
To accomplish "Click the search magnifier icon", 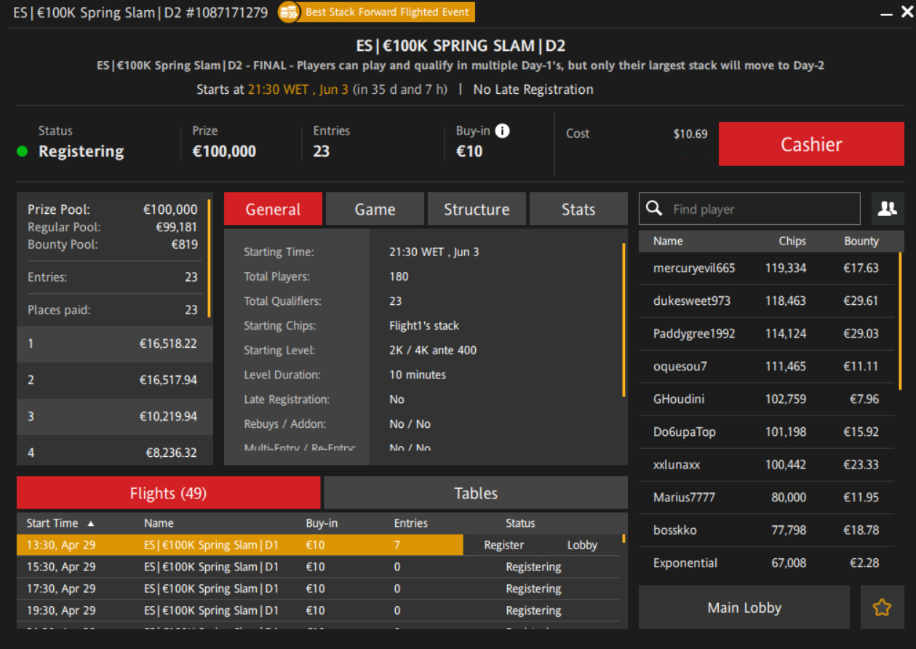I will coord(654,209).
